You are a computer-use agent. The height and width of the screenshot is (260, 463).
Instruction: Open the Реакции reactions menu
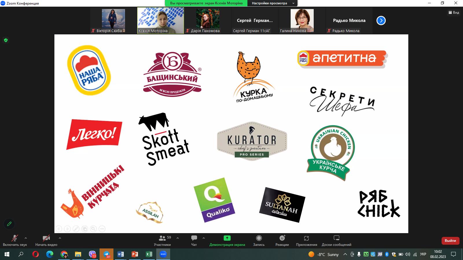pos(282,241)
